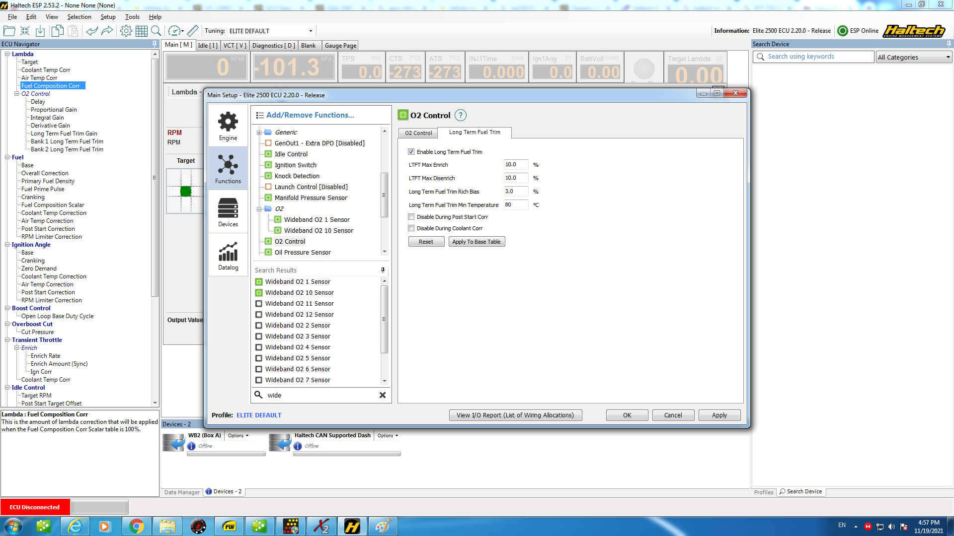The image size is (954, 536).
Task: Click the copy pages toolbar icon
Action: coord(57,31)
